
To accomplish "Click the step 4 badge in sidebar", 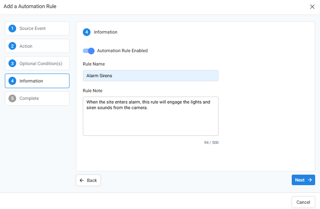I will point(12,81).
